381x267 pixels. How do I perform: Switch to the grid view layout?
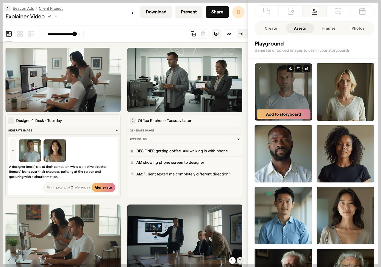coord(20,34)
